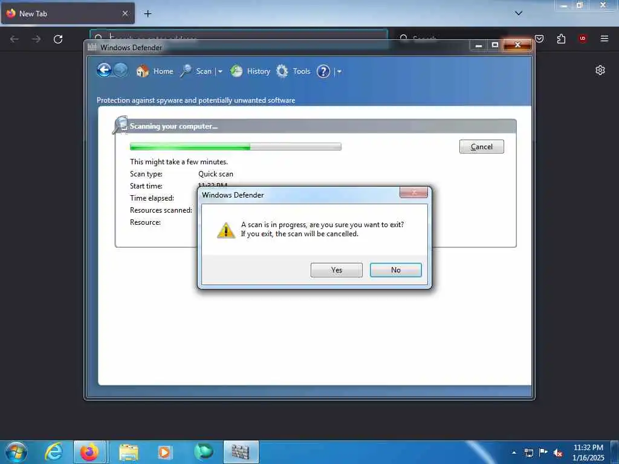Click the green globe taskbar icon
Screen dimensions: 619x464
tap(203, 452)
